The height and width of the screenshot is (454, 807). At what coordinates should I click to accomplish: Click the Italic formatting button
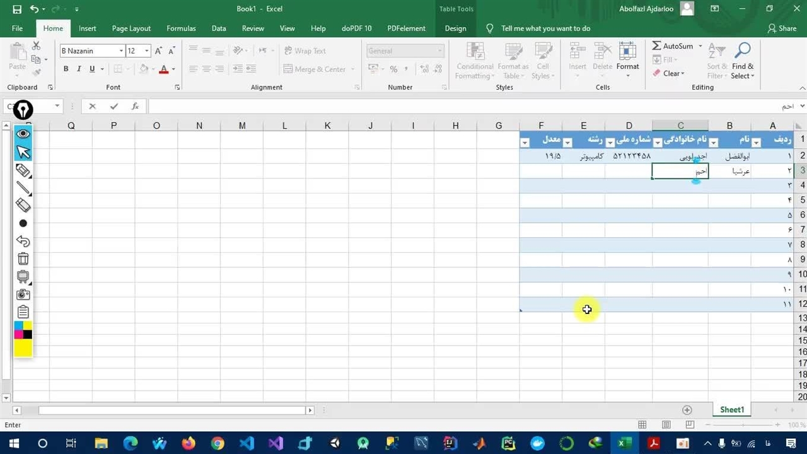coord(79,69)
